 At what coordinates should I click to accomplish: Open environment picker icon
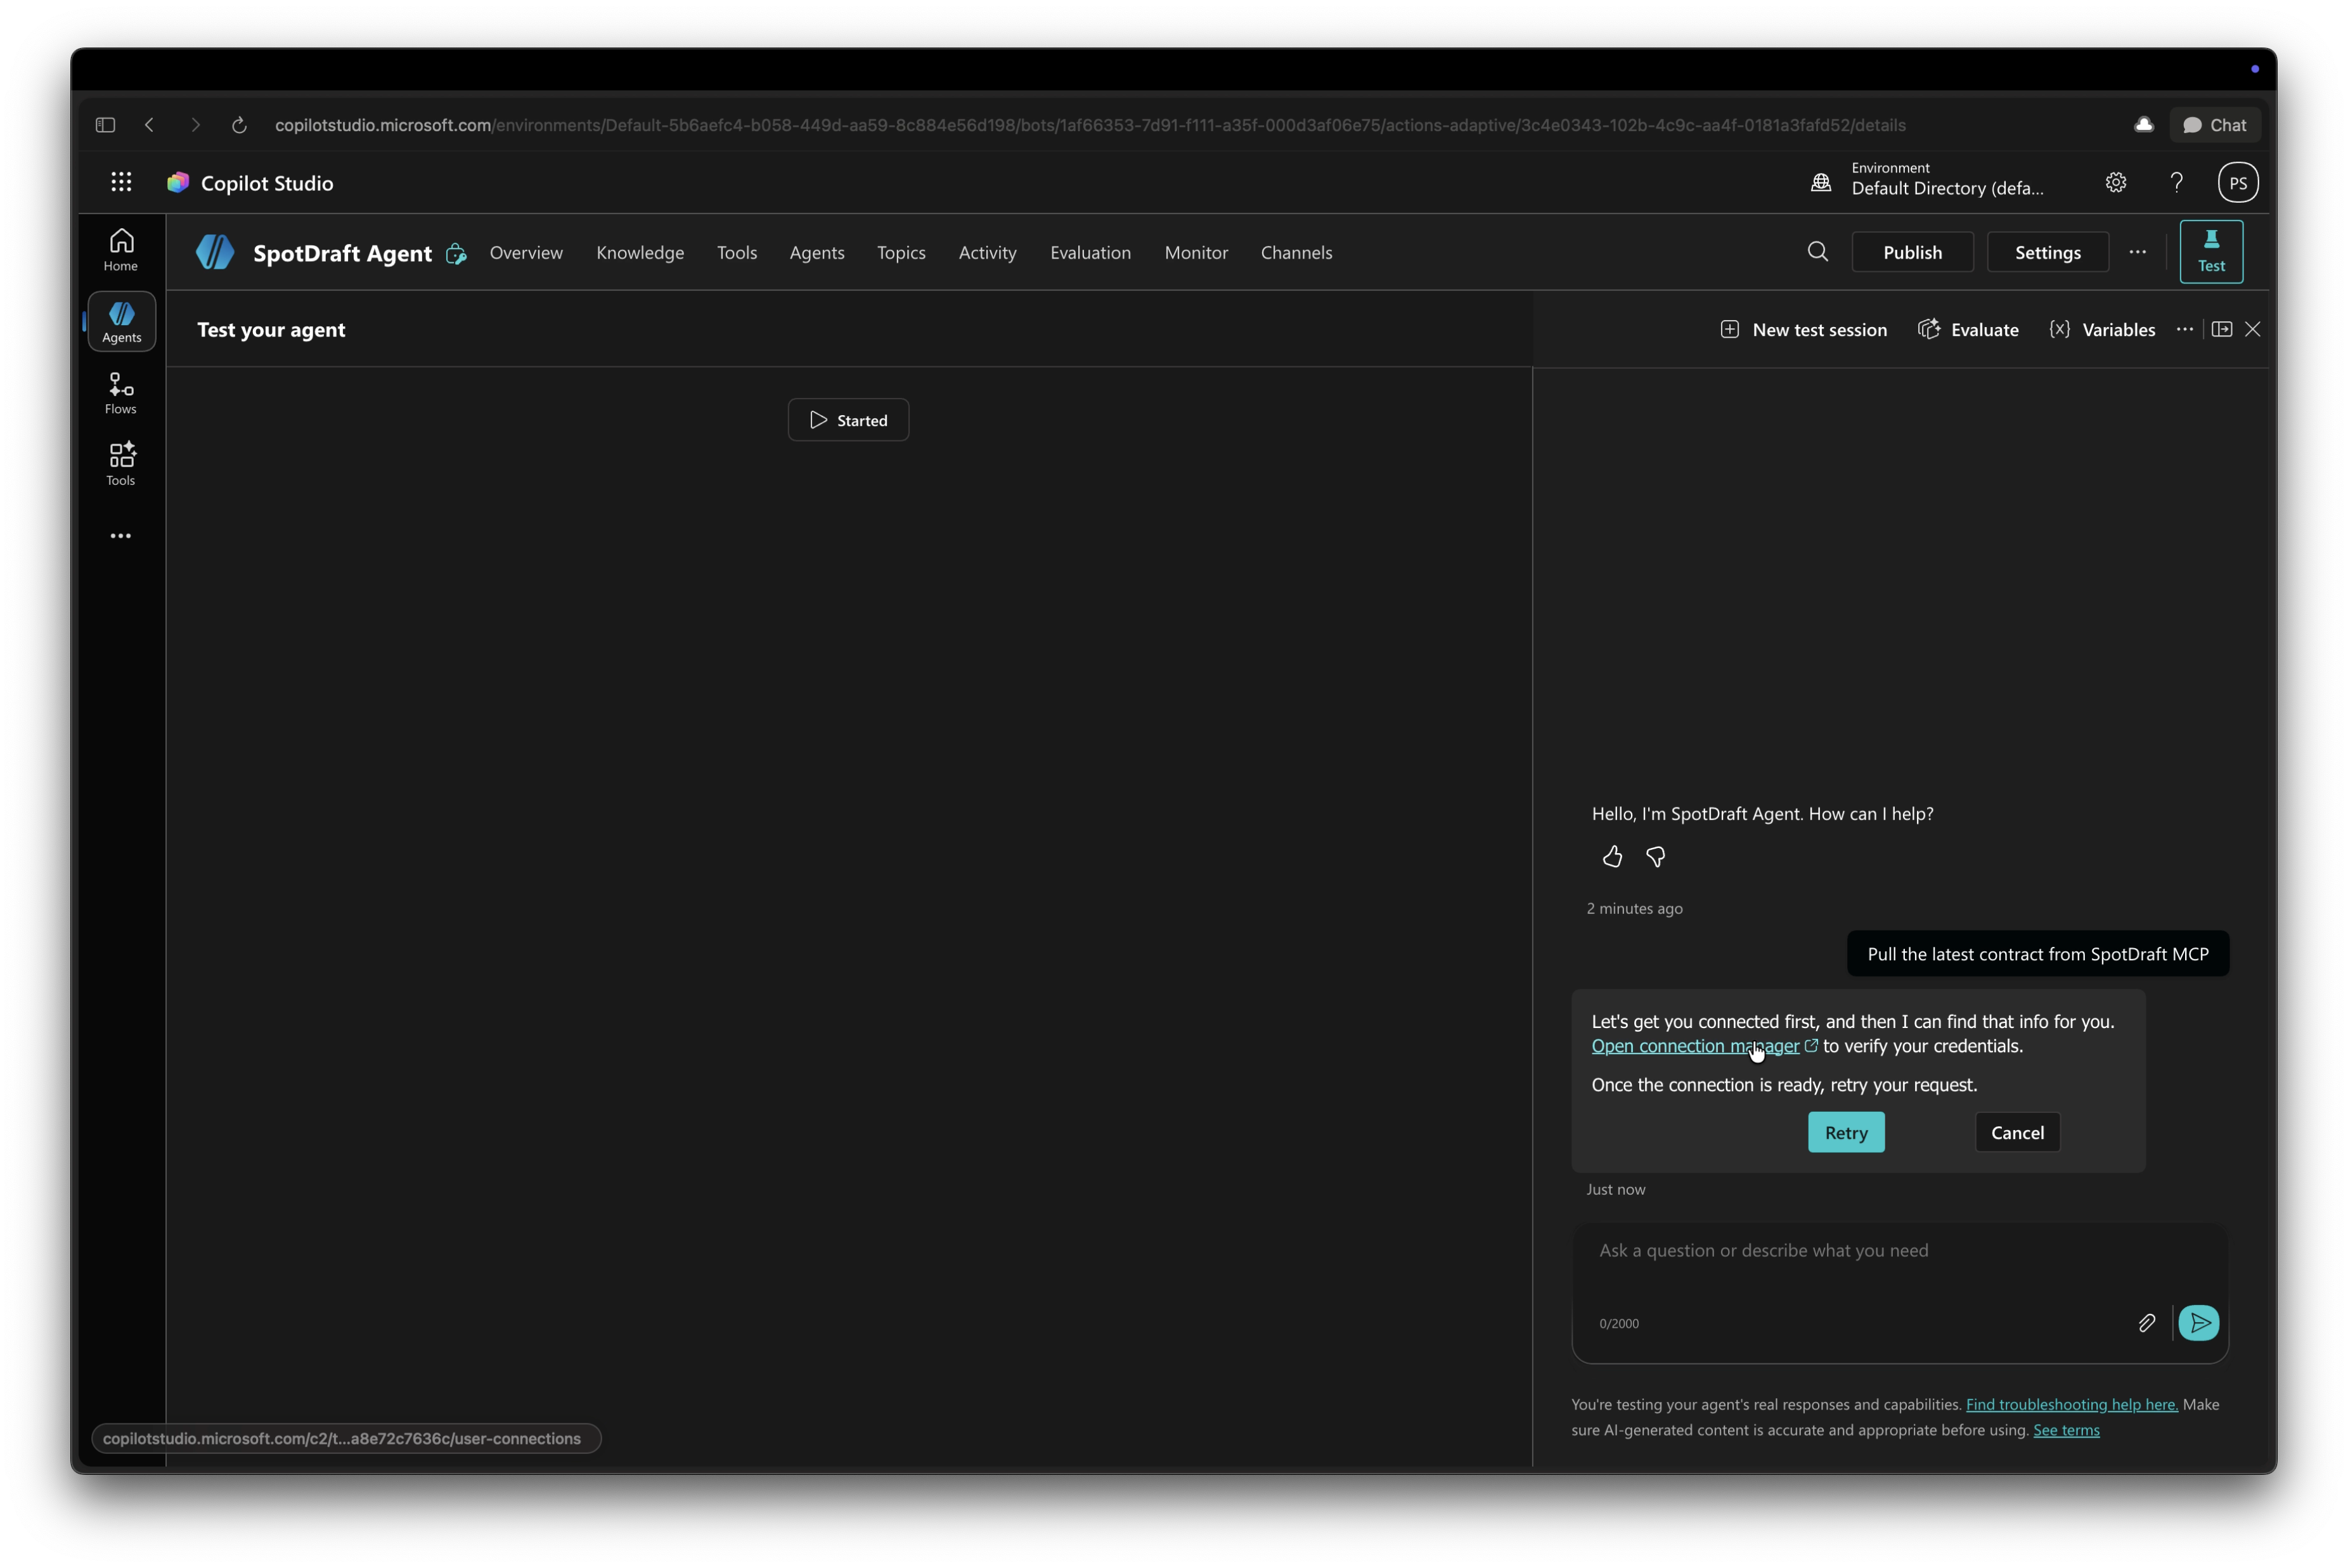click(x=1820, y=182)
